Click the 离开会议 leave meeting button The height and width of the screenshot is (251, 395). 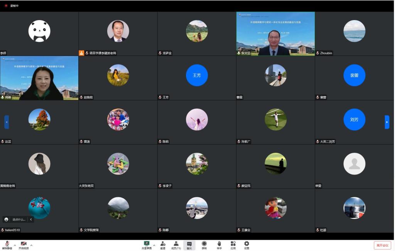382,245
